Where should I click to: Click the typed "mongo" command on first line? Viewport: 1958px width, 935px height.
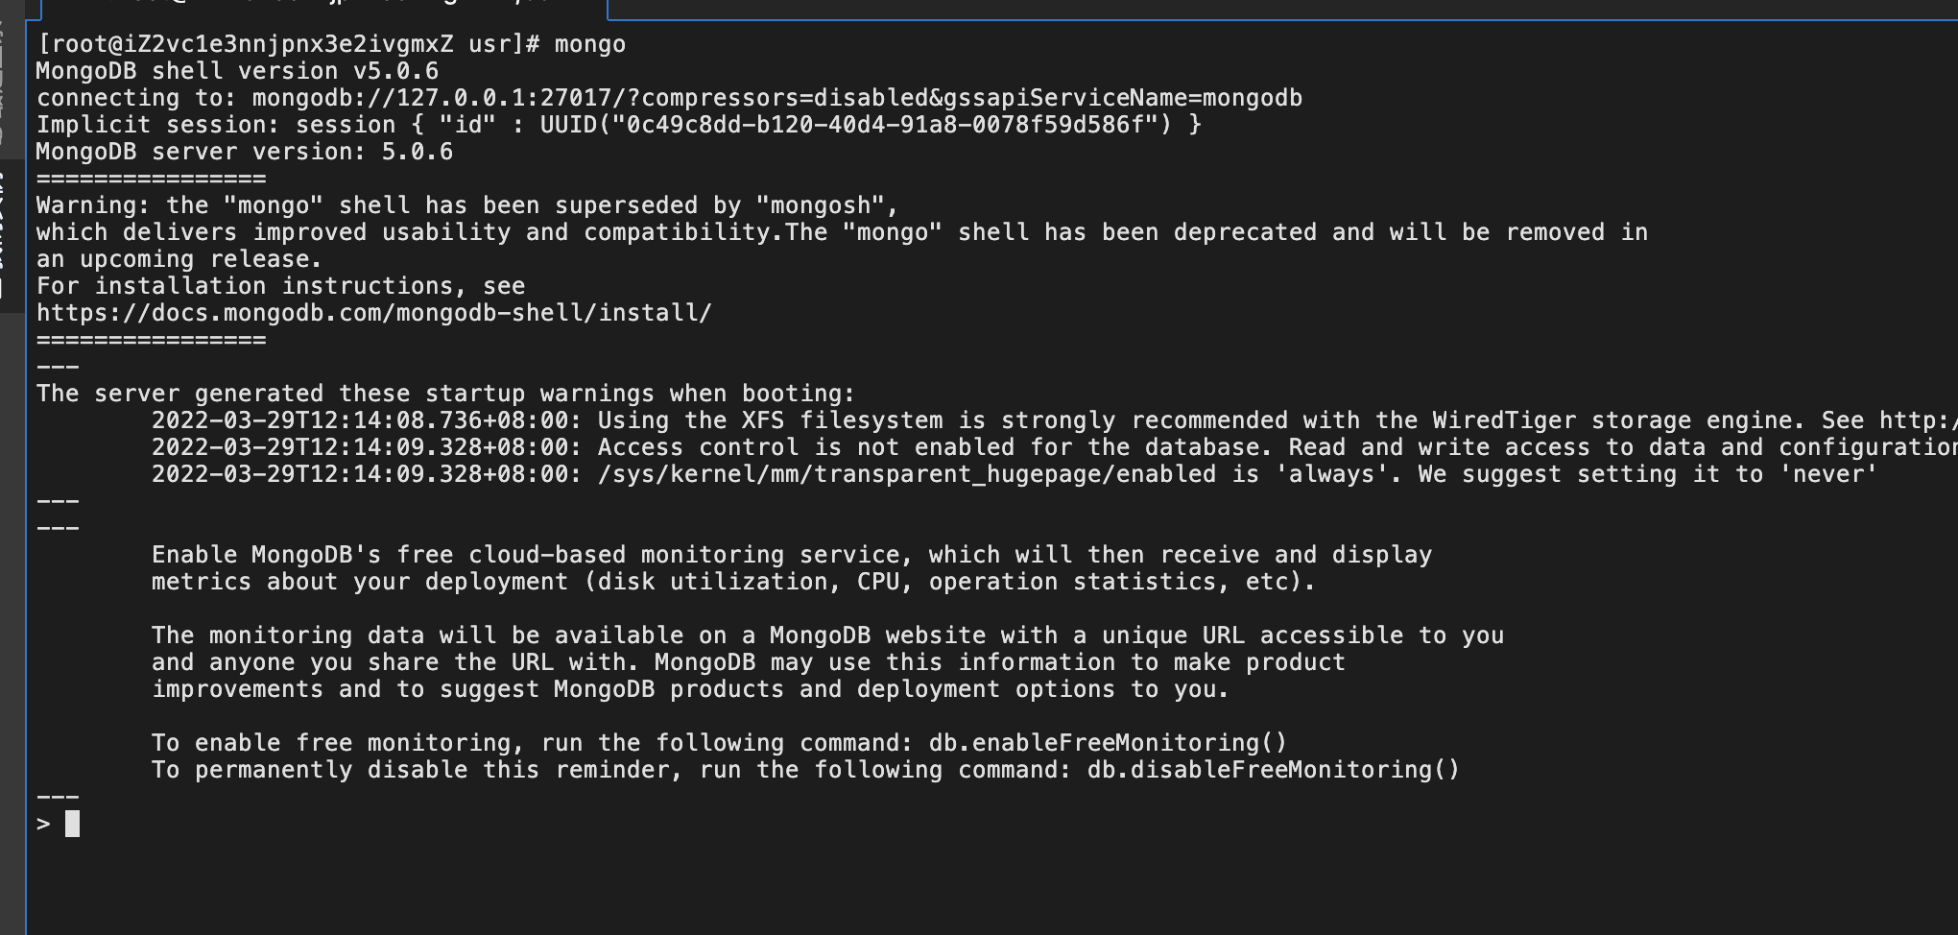tap(590, 44)
